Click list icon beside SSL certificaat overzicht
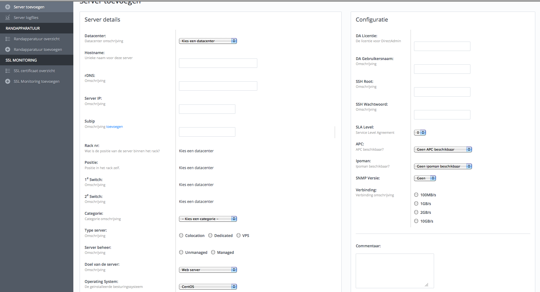 click(x=8, y=71)
